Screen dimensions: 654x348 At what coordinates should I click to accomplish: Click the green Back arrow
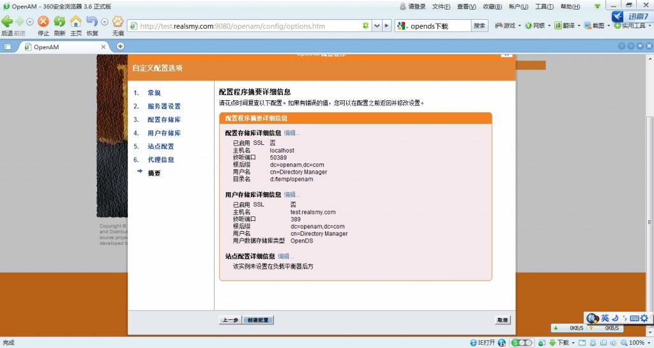(7, 21)
